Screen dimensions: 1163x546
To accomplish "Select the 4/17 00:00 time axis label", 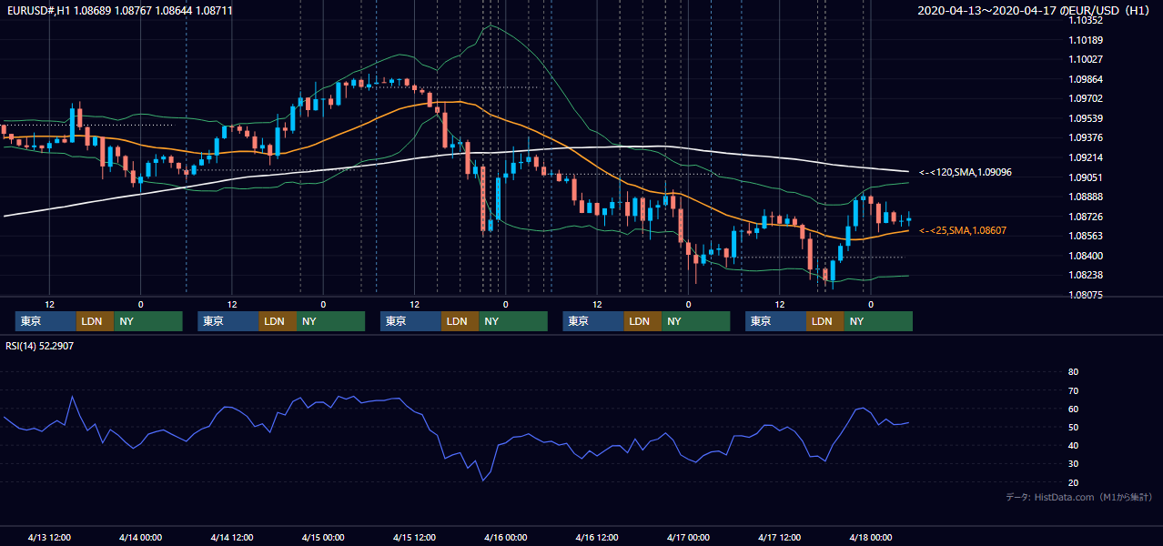I will point(688,537).
